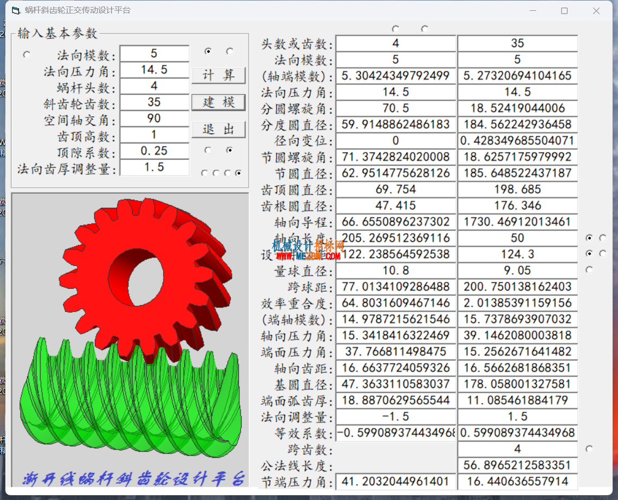Maximize the design platform window
Screen dimensions: 618x500
(564, 11)
